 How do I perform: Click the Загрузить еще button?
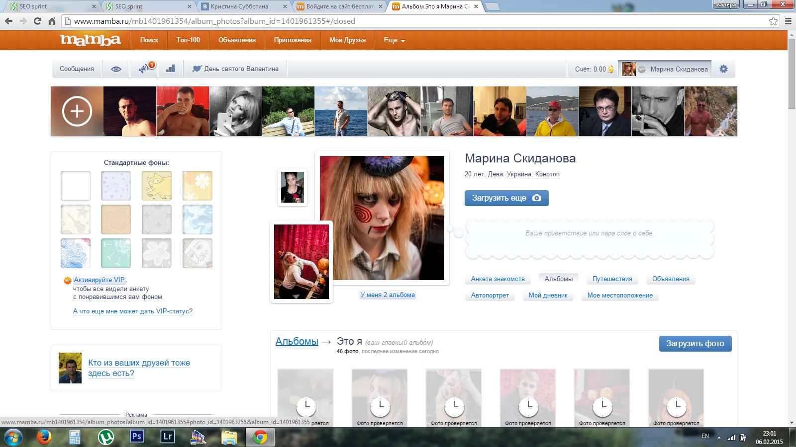click(x=506, y=198)
